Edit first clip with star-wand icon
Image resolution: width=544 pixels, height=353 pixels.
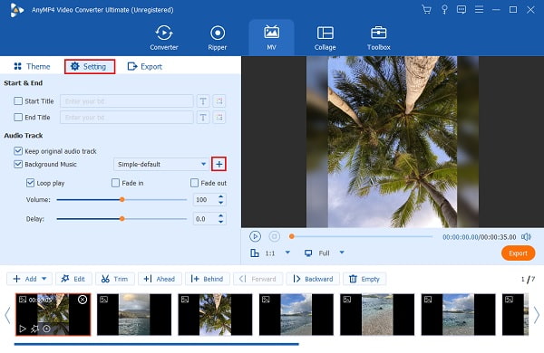[x=34, y=329]
